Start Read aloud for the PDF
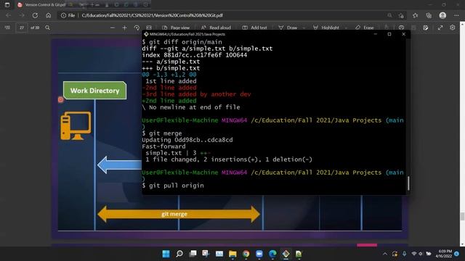The image size is (465, 261). coord(216,28)
